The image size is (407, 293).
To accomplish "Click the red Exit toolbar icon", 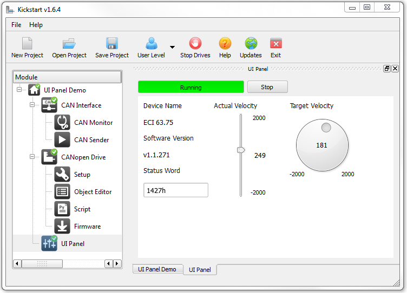I will point(275,43).
